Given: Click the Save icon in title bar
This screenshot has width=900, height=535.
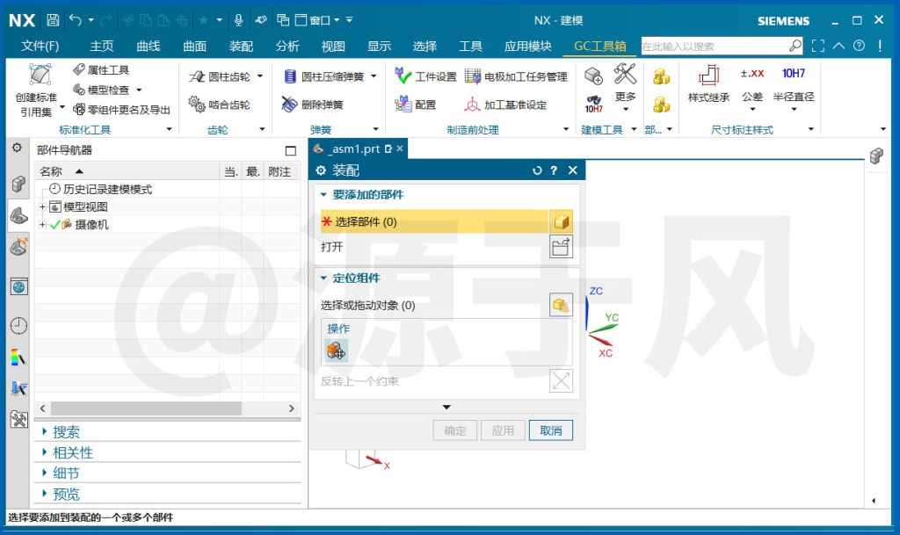Looking at the screenshot, I should (53, 20).
